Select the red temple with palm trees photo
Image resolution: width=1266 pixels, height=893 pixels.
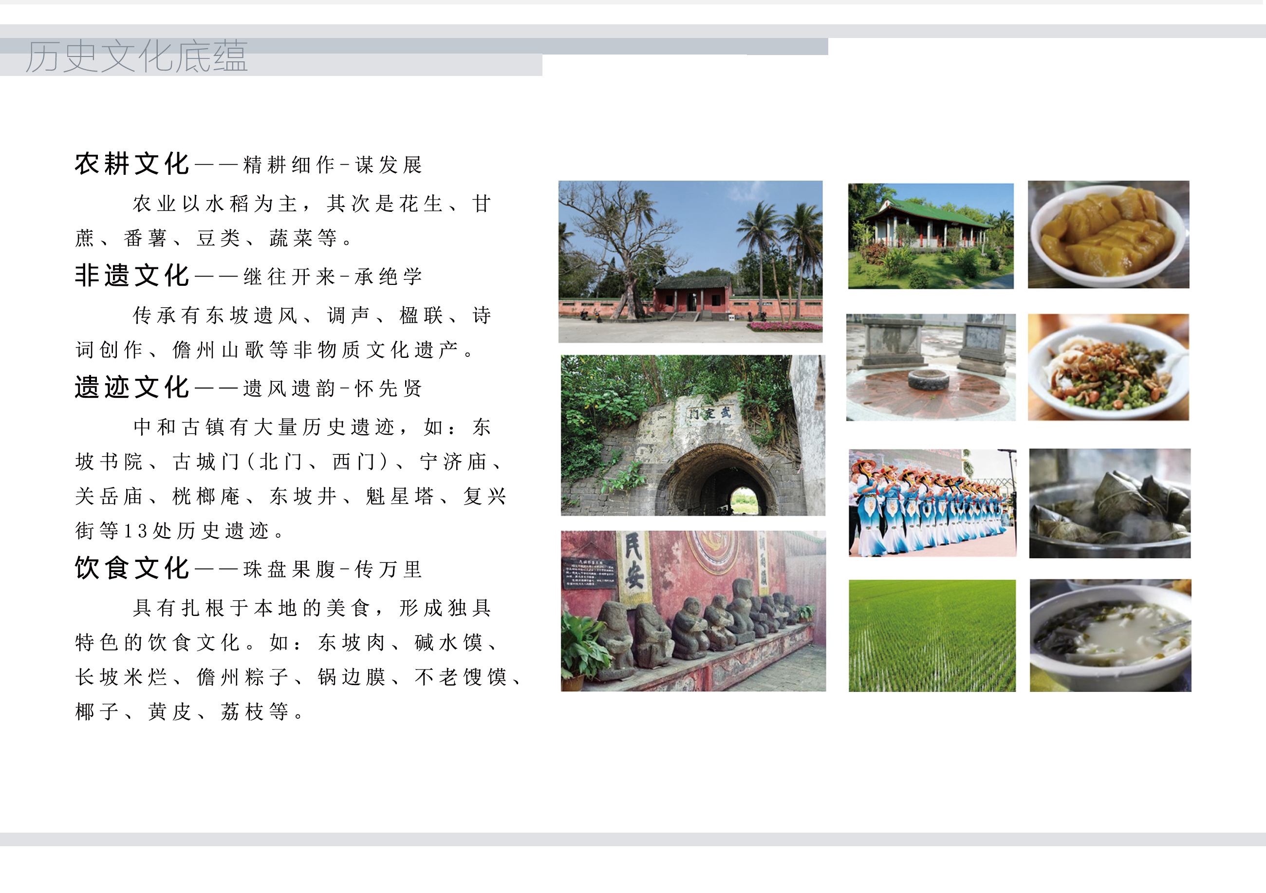[x=690, y=261]
